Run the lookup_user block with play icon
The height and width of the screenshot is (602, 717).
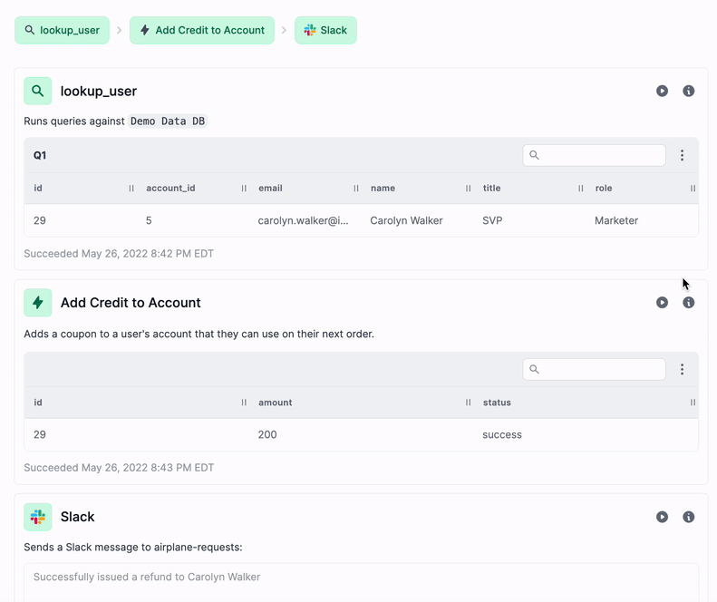(x=662, y=91)
